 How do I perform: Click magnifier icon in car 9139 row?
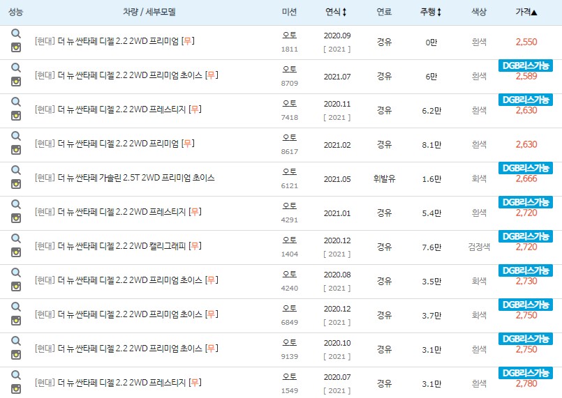[x=16, y=341]
